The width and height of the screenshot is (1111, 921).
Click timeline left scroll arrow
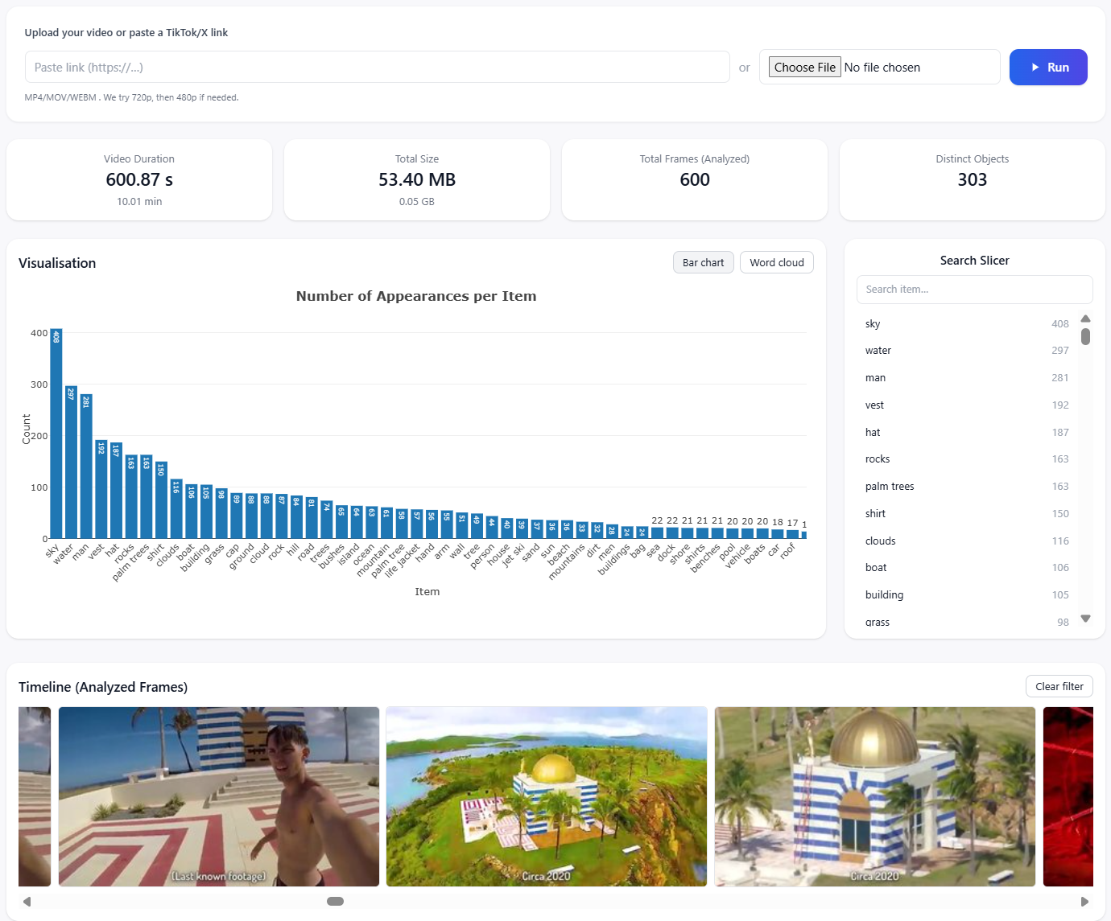[x=27, y=902]
